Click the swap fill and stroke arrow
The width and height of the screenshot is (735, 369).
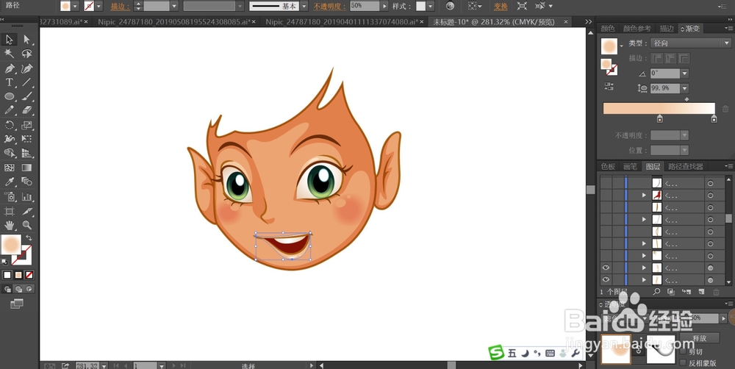coord(29,238)
